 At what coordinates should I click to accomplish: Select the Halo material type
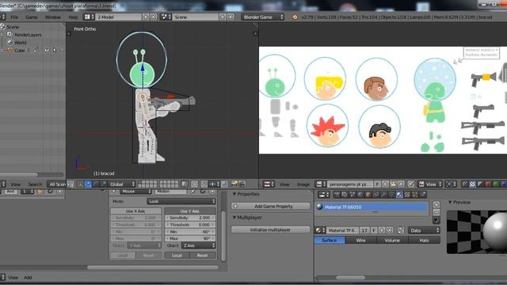click(x=424, y=240)
